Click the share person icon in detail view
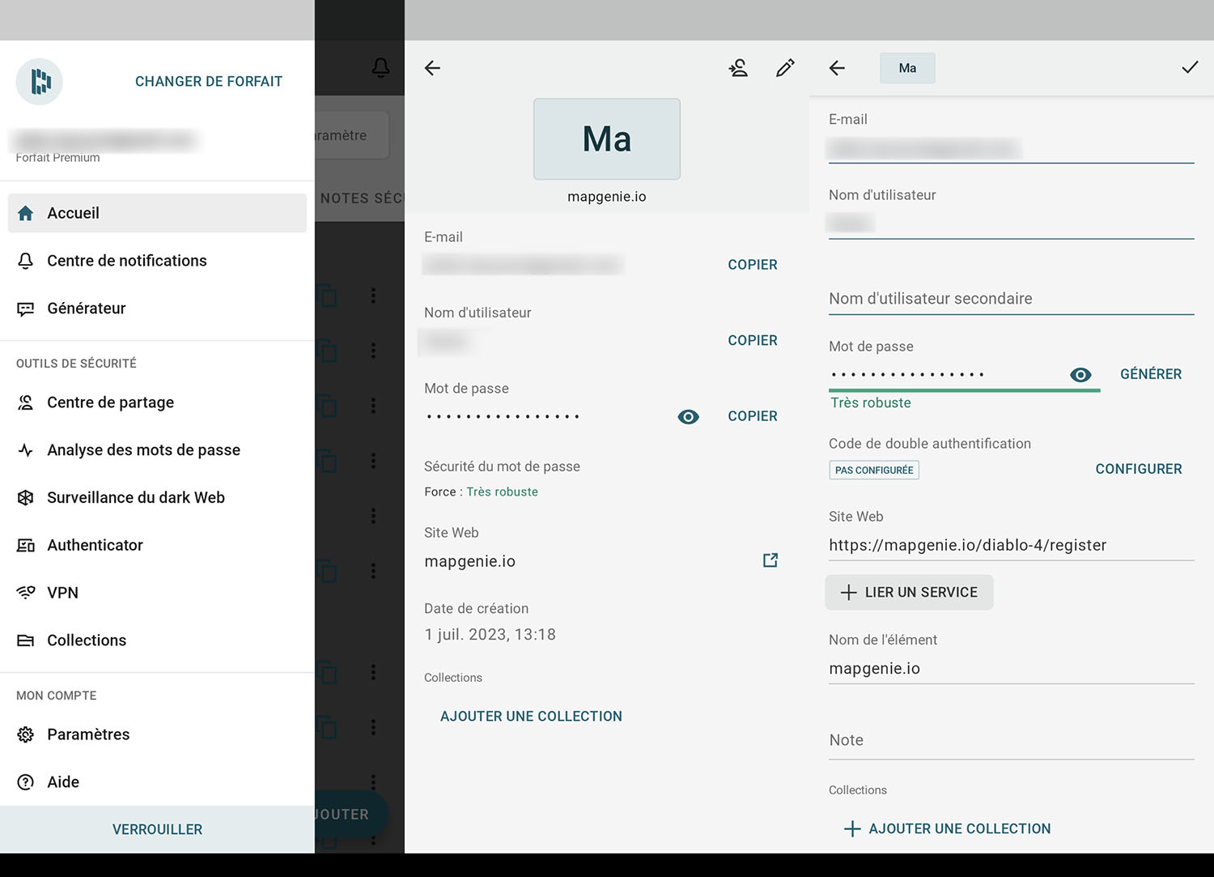 (x=738, y=68)
